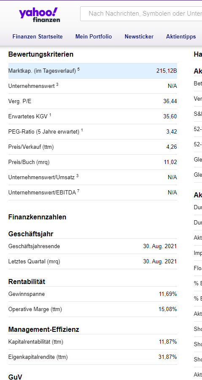The height and width of the screenshot is (380, 202).
Task: Click the Preis/Verkauf (ttm) label
Action: tap(31, 147)
